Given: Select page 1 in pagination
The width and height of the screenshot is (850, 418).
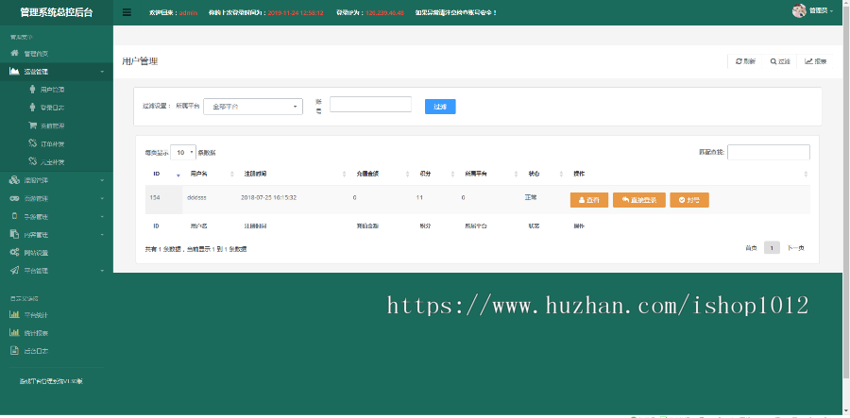Looking at the screenshot, I should coord(772,248).
